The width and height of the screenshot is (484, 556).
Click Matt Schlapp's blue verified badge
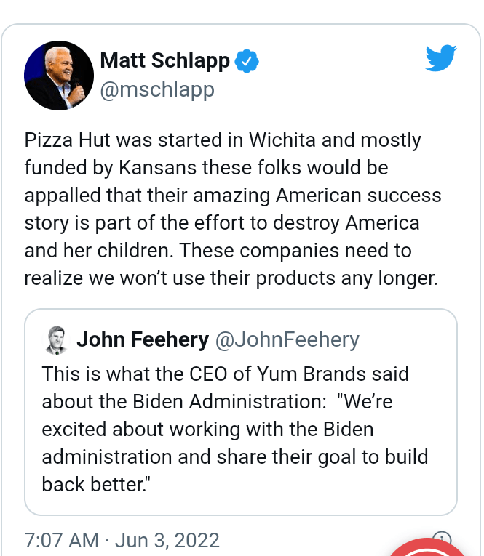pos(249,61)
